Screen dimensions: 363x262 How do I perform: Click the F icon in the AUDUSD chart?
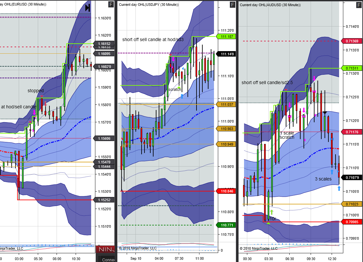pyautogui.click(x=358, y=5)
